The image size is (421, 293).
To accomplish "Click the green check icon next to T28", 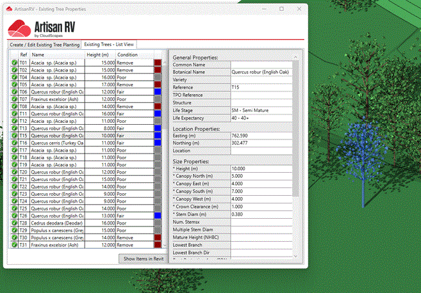I will (x=14, y=223).
